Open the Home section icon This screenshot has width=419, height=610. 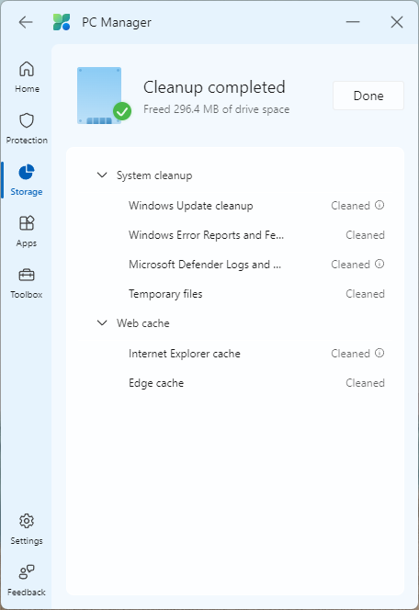click(27, 69)
